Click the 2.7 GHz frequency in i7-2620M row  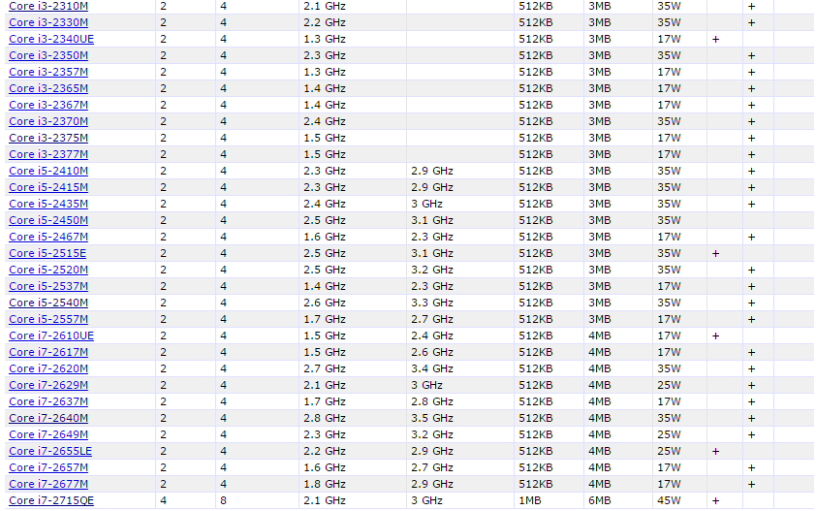tap(325, 368)
